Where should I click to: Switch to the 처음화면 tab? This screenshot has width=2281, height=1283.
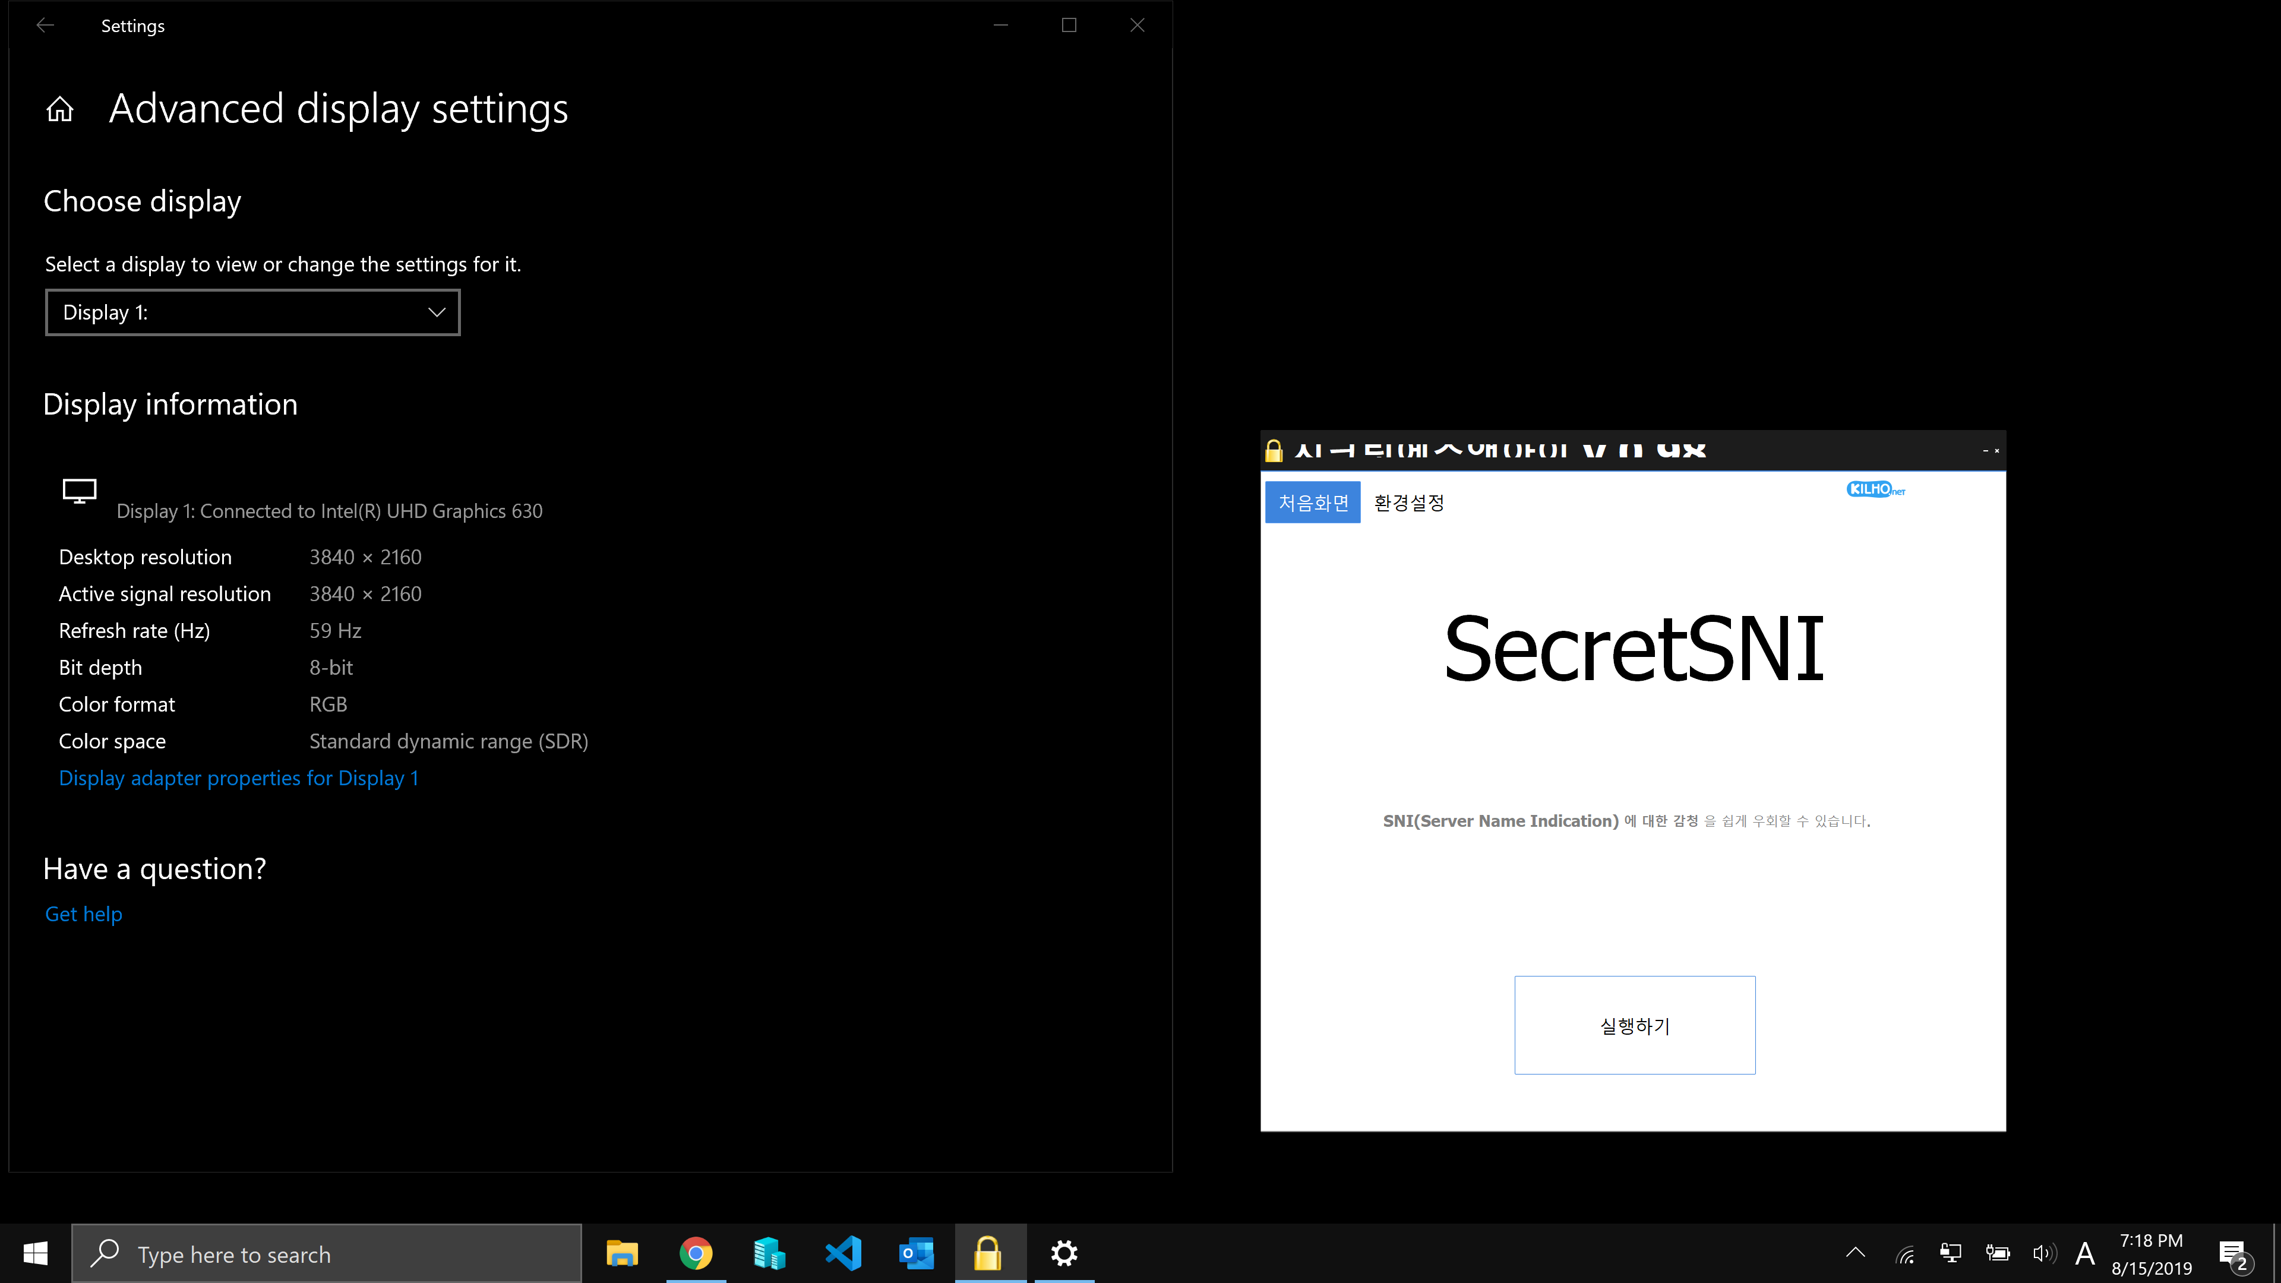pyautogui.click(x=1312, y=503)
